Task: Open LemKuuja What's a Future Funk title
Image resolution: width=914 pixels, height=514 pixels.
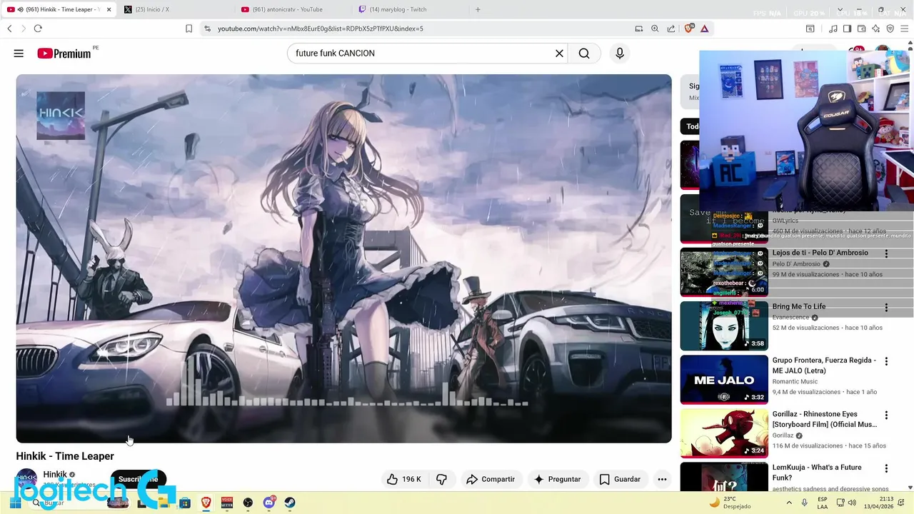Action: point(817,473)
